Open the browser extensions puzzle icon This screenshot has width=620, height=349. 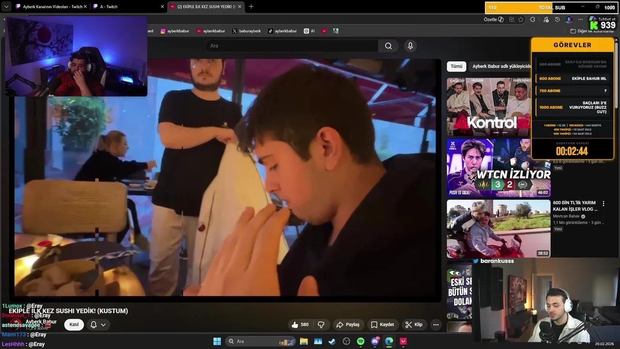pyautogui.click(x=533, y=19)
